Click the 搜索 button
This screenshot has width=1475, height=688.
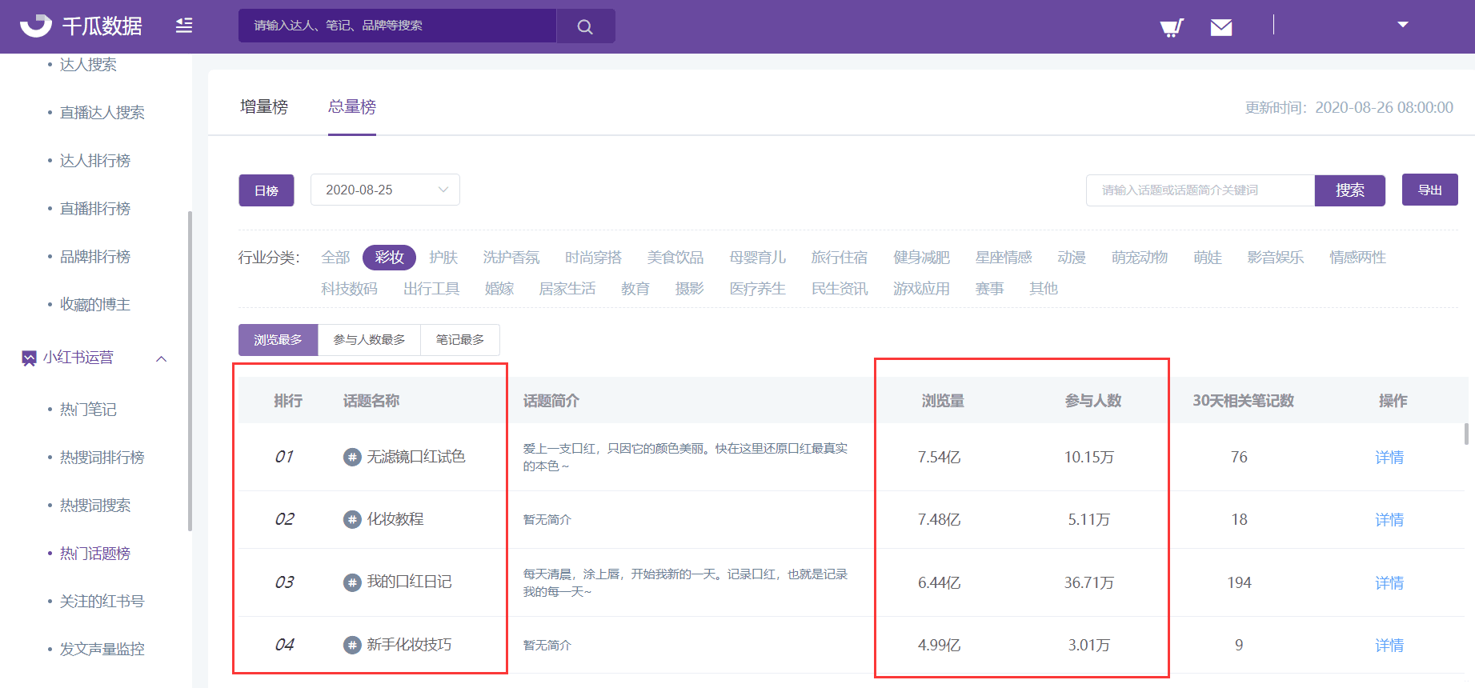(1350, 190)
